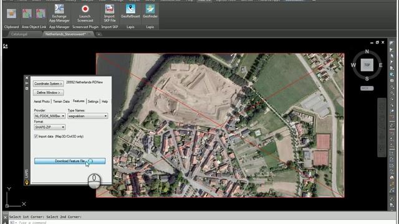Click the third icon of the right toolbar
This screenshot has height=224, width=399.
pos(392,56)
